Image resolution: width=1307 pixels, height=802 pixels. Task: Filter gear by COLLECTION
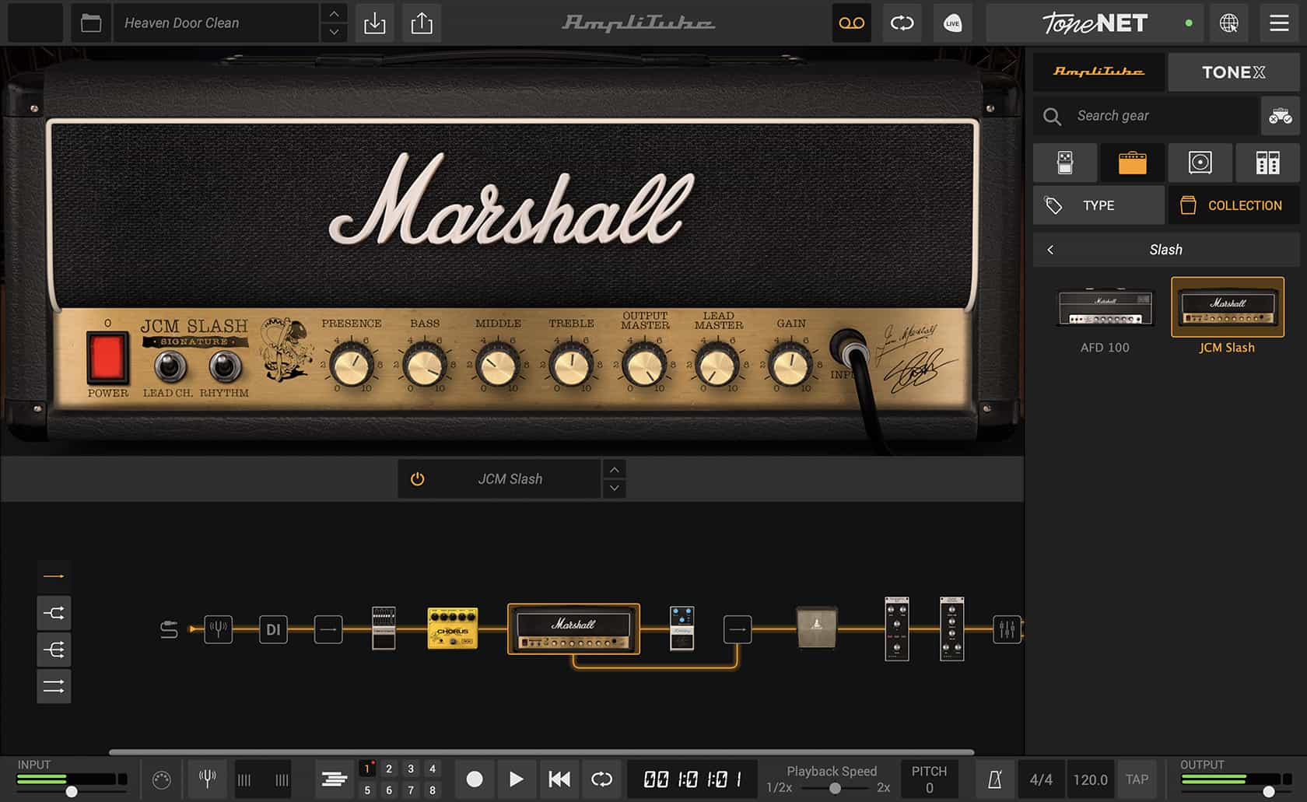1234,205
